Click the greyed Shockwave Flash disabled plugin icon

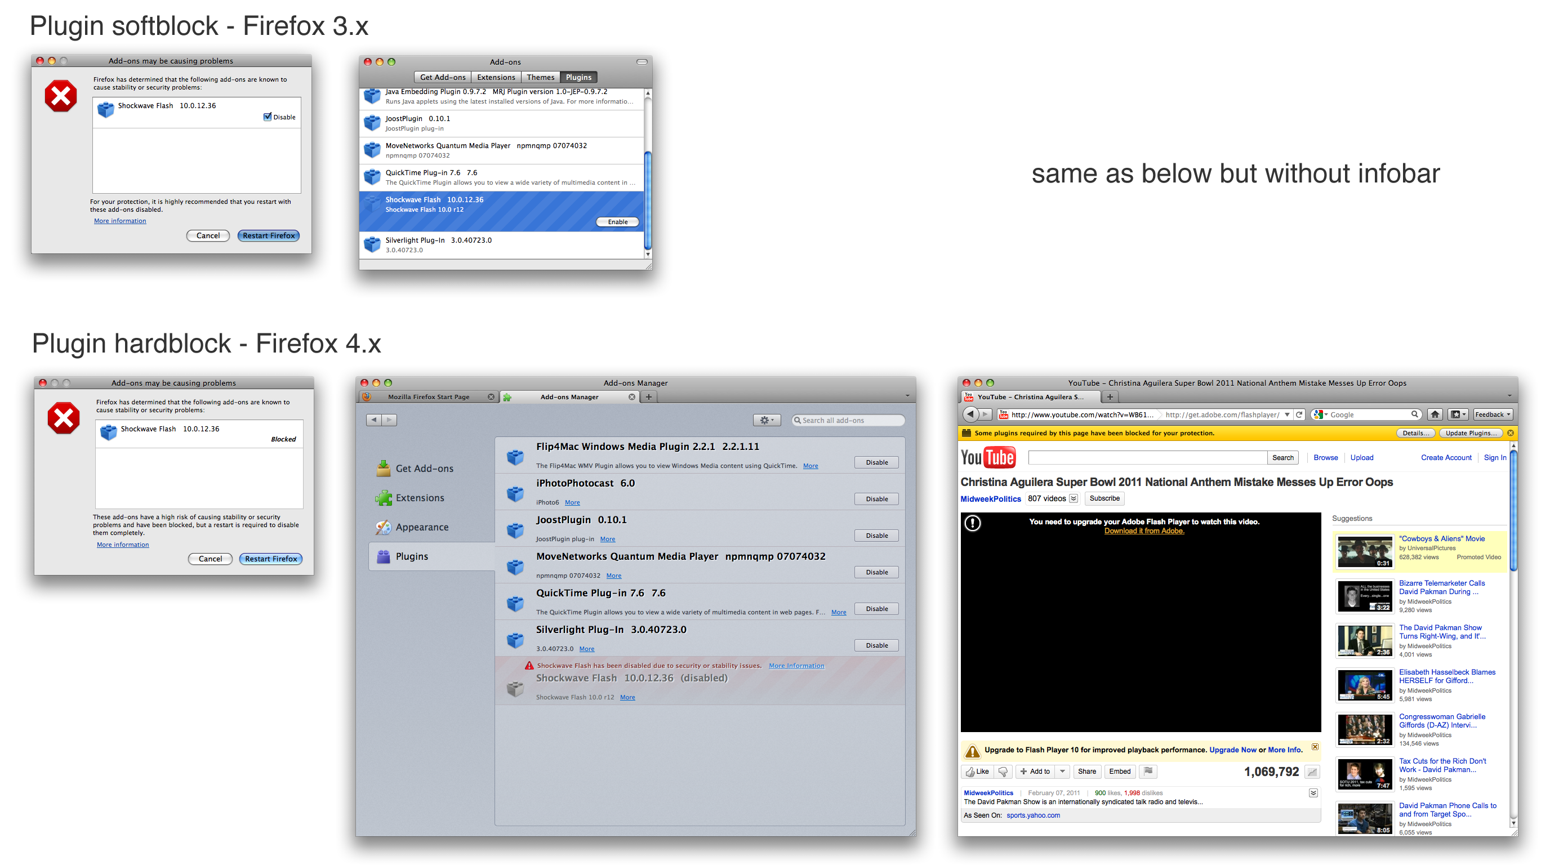pos(515,689)
